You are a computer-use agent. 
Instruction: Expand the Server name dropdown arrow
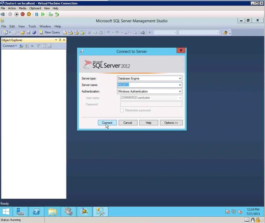coord(180,85)
